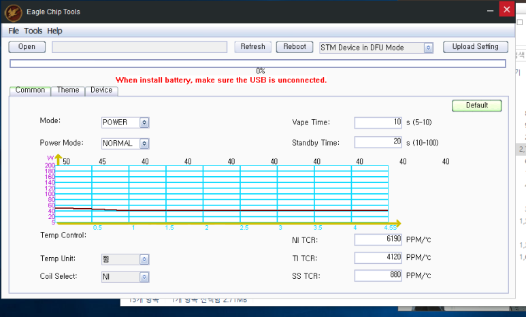The width and height of the screenshot is (526, 317).
Task: Minimize the Eagle Chip Tools window
Action: tap(490, 11)
